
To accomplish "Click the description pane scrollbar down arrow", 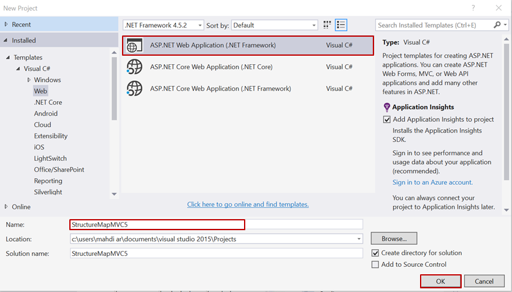I will tap(506, 210).
